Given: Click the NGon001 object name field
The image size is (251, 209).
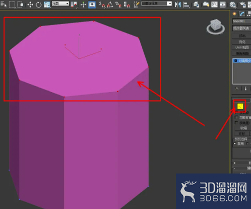Looking at the screenshot, I should (x=241, y=21).
